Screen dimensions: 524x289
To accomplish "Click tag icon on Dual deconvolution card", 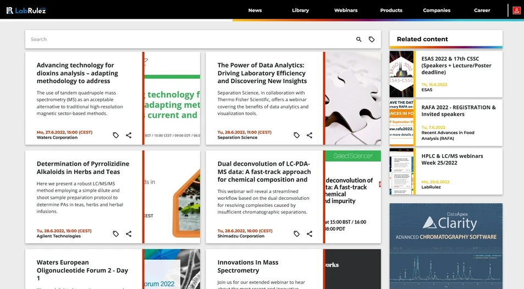I will (296, 234).
